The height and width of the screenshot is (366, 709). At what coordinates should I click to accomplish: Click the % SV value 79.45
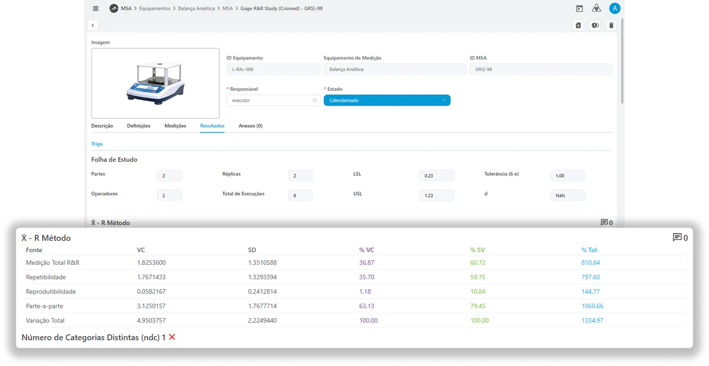tap(478, 306)
